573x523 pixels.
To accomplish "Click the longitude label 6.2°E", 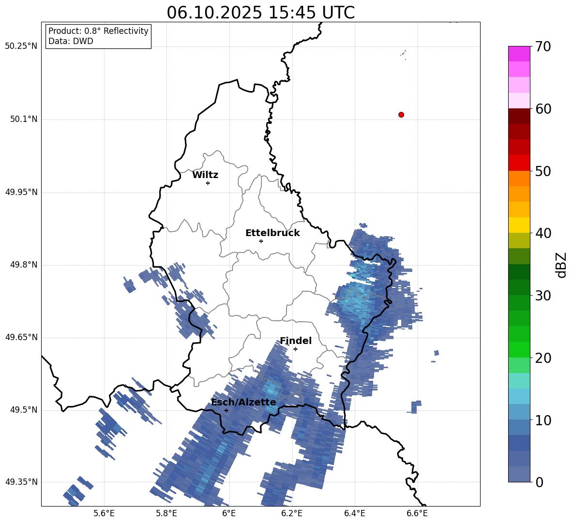I will [292, 513].
